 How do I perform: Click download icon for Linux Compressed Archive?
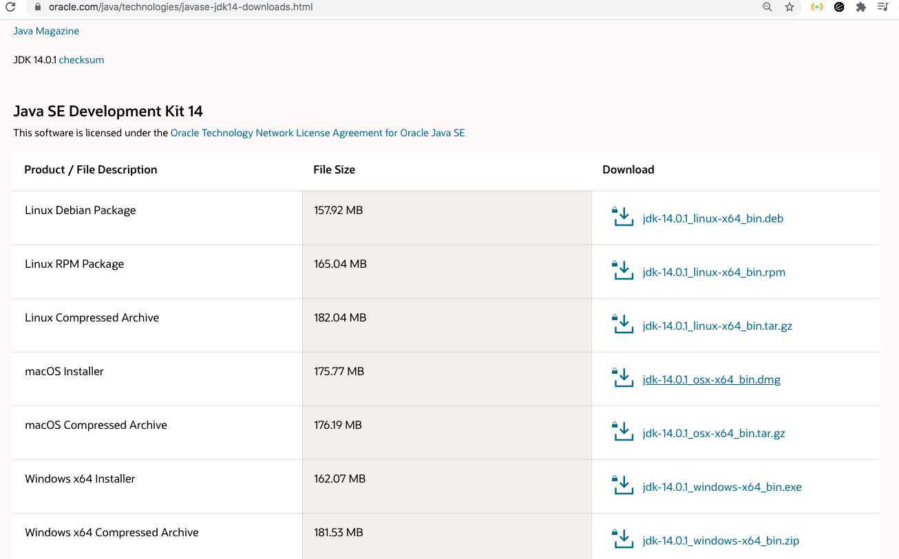click(x=622, y=324)
